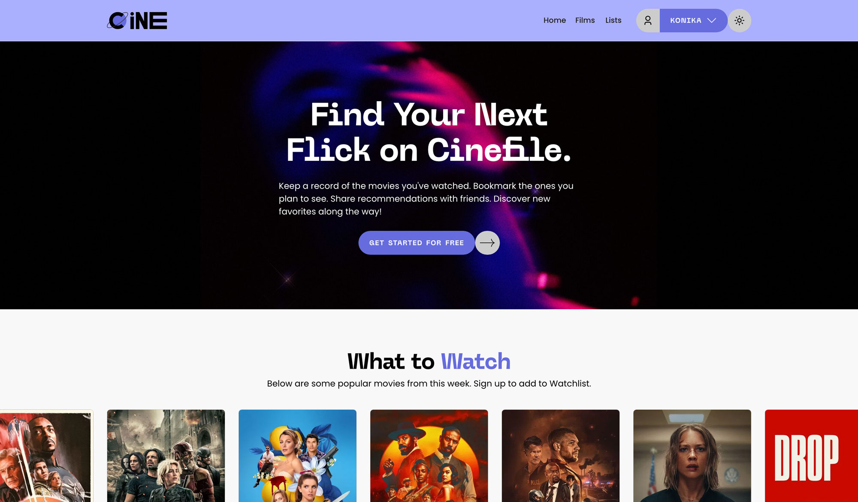Image resolution: width=858 pixels, height=502 pixels.
Task: Open the orange sun Sinners poster
Action: (429, 456)
